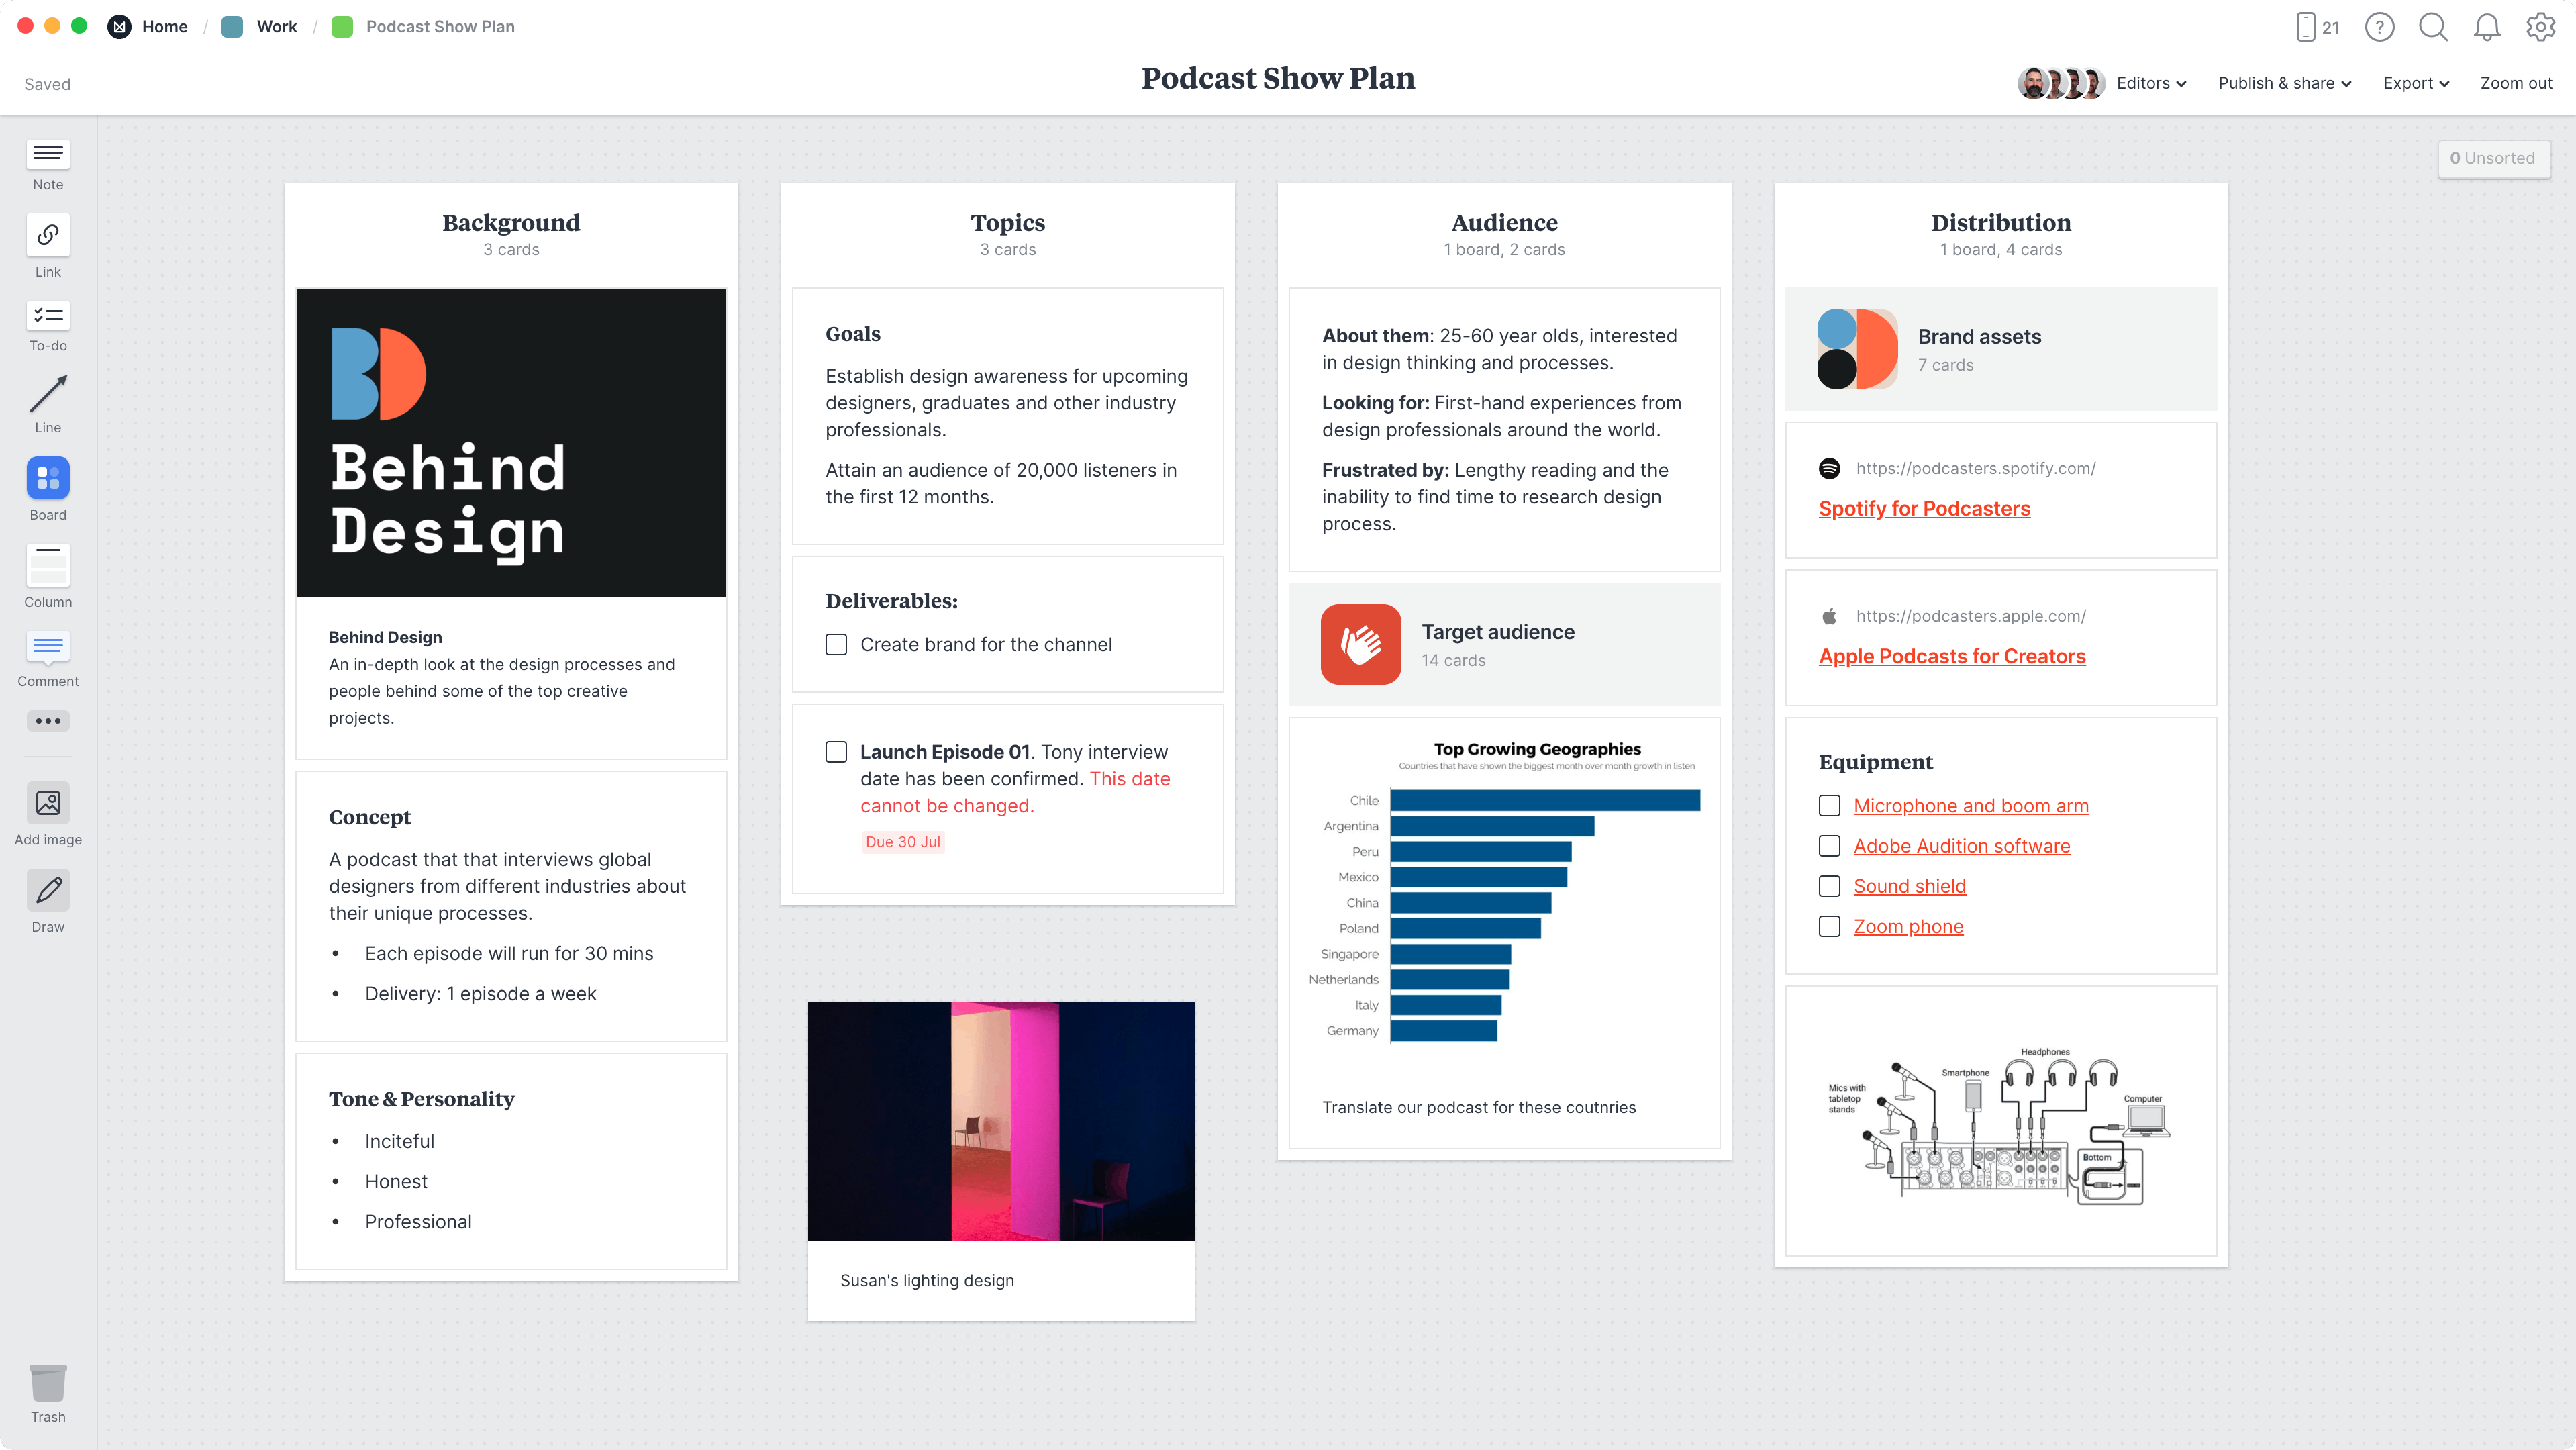Click the Home tab in toolbar

(x=164, y=25)
